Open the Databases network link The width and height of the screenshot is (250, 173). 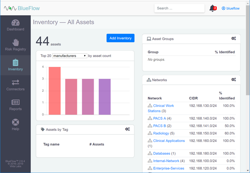(161, 153)
